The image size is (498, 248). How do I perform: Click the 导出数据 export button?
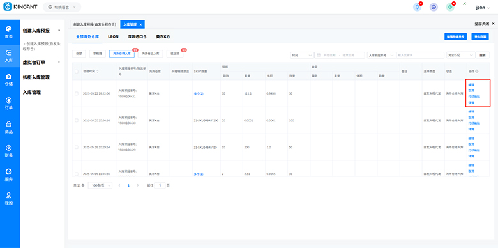point(480,36)
